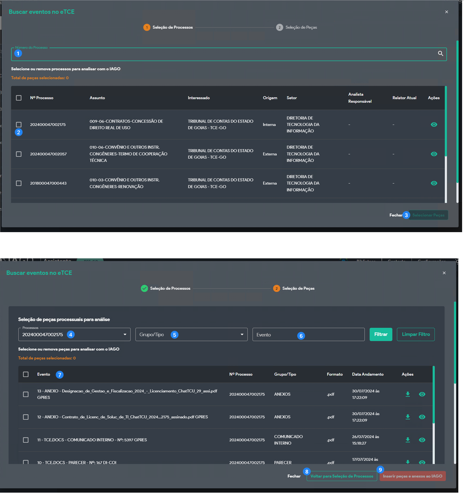The image size is (464, 494).
Task: Select all processes with header checkbox
Action: pos(19,98)
